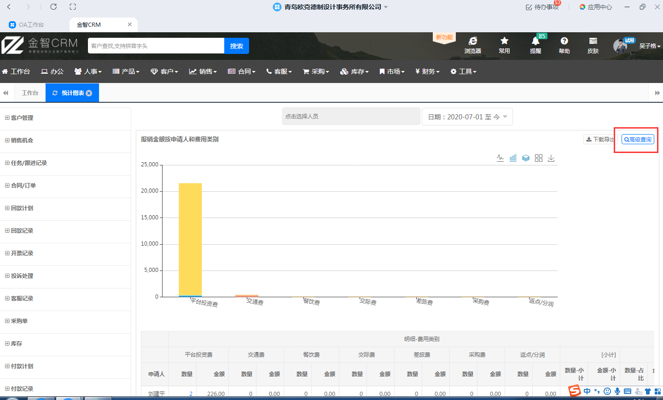The image size is (663, 400).
Task: Save chart as image icon
Action: tap(551, 158)
